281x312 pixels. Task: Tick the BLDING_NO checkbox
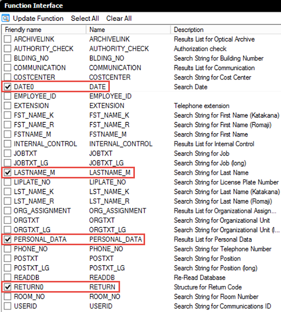pos(8,58)
